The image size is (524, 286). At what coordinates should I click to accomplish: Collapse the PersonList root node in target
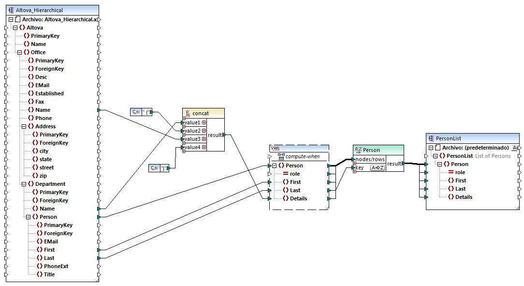[435, 156]
